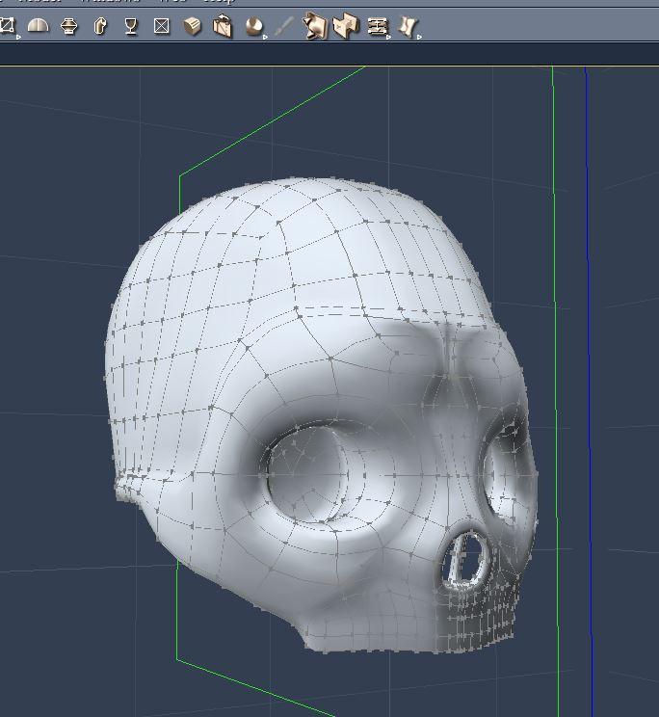659x717 pixels.
Task: Select the cut sphere primitive icon
Action: pyautogui.click(x=254, y=26)
